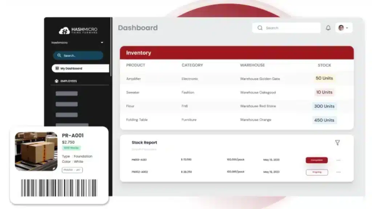The height and width of the screenshot is (209, 372).
Task: Select the Inventory panel header
Action: tap(138, 53)
